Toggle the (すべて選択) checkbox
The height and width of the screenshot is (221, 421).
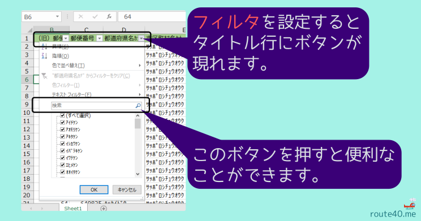coord(63,116)
